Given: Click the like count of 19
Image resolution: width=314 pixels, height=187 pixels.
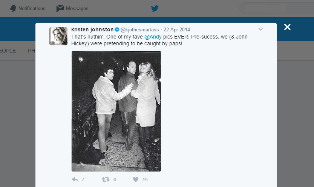Looking at the screenshot, I should tap(145, 180).
